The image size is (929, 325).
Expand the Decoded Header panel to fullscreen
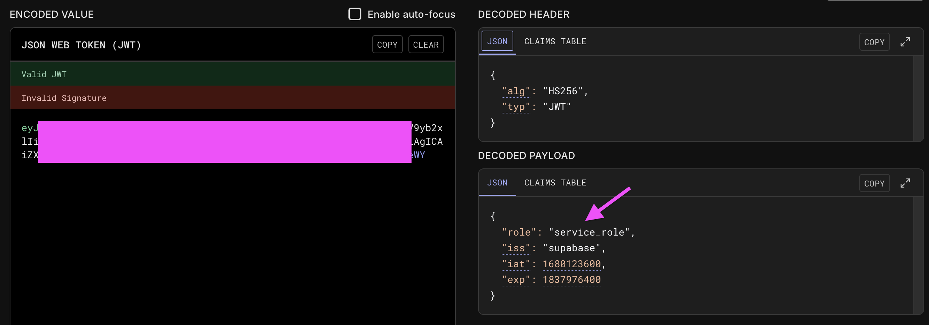tap(905, 42)
